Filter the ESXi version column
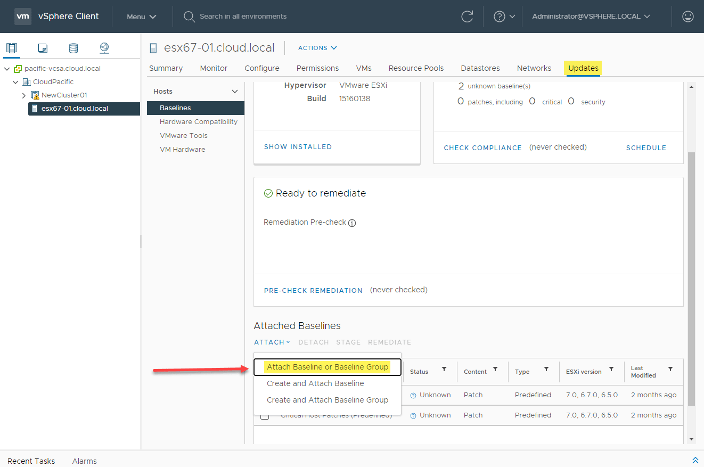 pos(611,370)
